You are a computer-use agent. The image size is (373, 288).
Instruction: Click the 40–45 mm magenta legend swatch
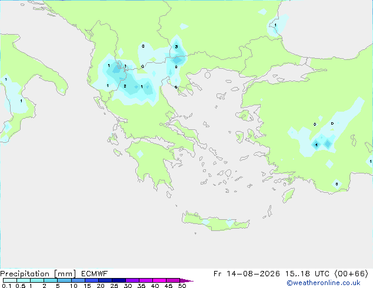pos(159,280)
